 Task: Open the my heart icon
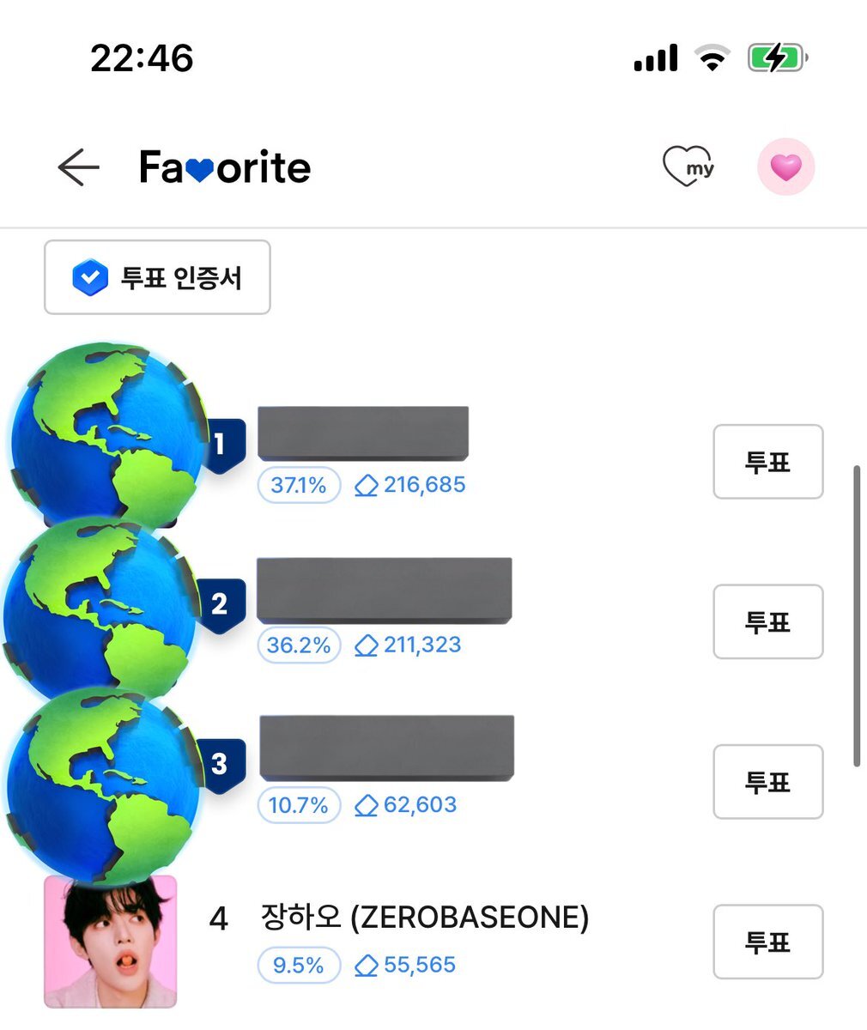[x=688, y=167]
